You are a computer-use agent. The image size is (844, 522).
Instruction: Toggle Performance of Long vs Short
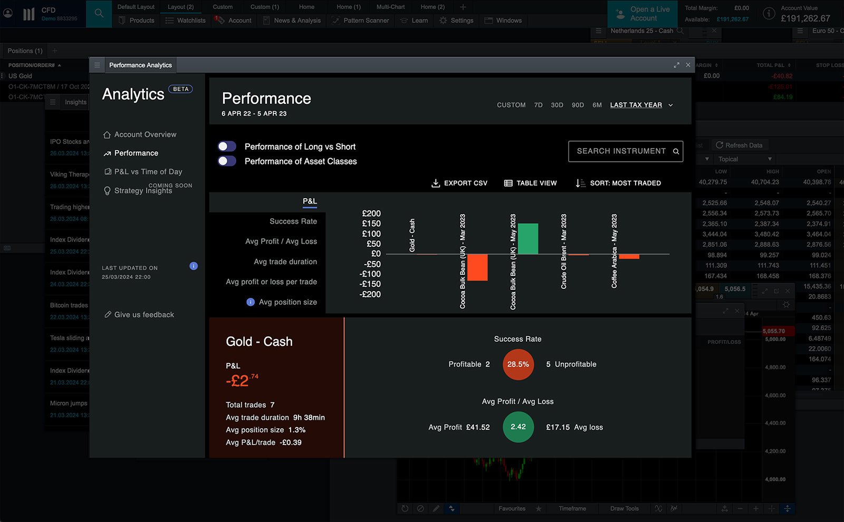[x=227, y=147]
